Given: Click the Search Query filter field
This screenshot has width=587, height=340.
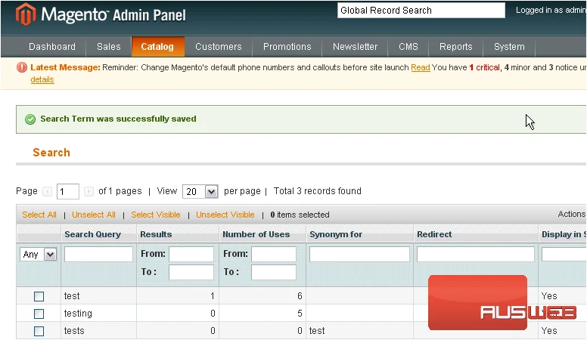Looking at the screenshot, I should (98, 255).
